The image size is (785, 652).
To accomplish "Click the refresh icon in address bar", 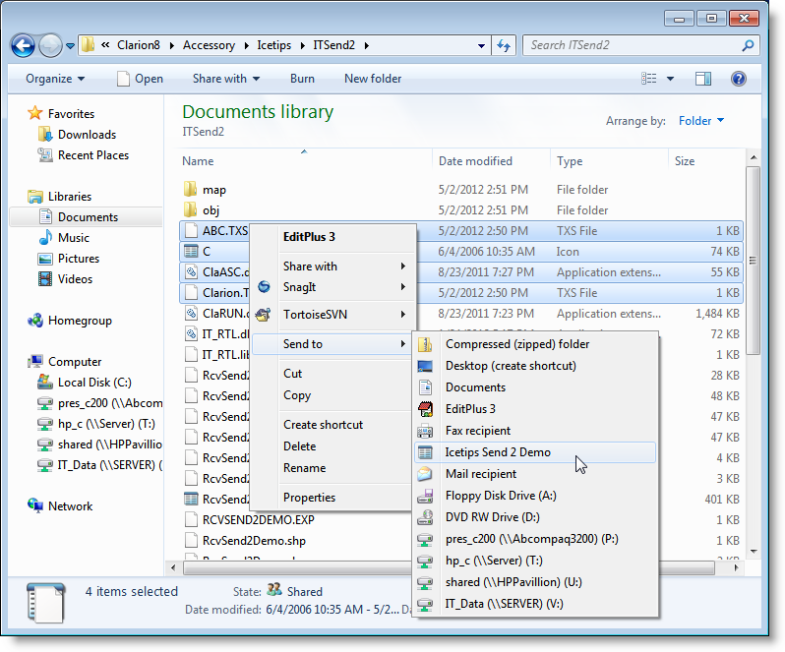I will pos(504,45).
